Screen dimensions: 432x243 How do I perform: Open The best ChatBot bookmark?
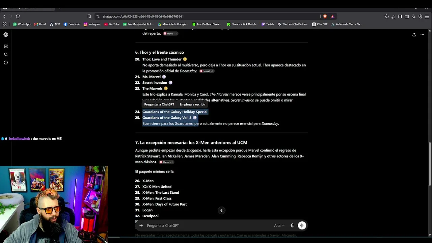[x=293, y=24]
